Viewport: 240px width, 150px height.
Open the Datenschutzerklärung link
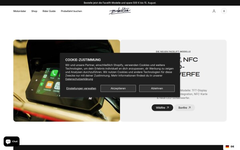(79, 79)
